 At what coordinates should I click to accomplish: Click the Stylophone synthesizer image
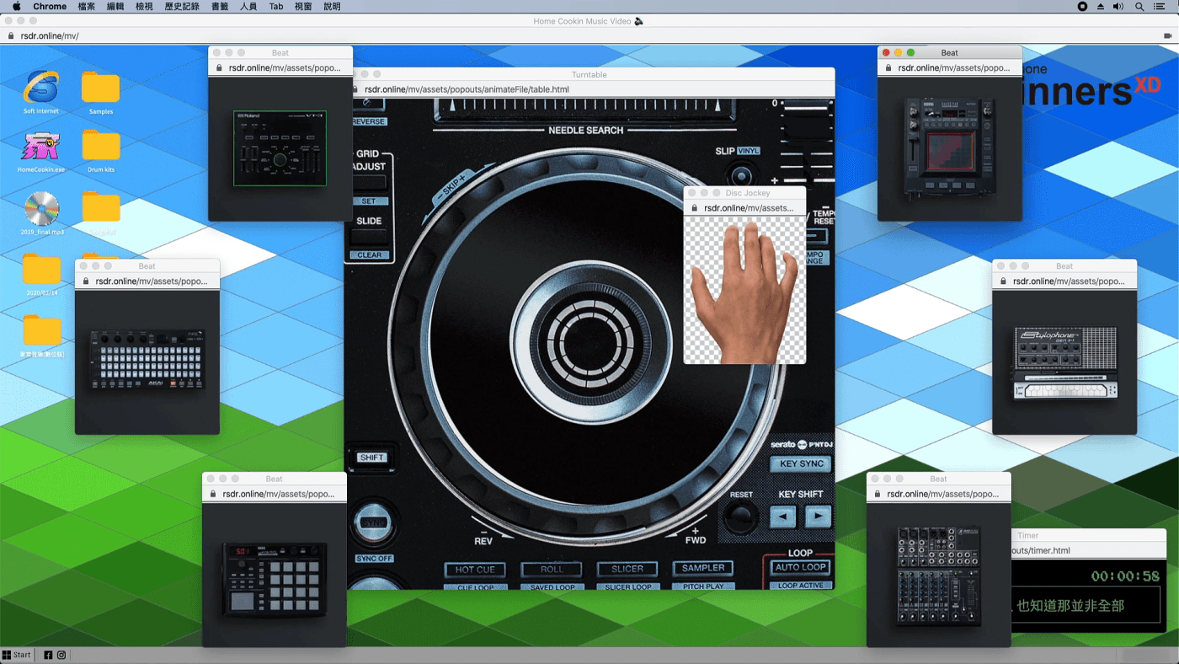pyautogui.click(x=1066, y=364)
